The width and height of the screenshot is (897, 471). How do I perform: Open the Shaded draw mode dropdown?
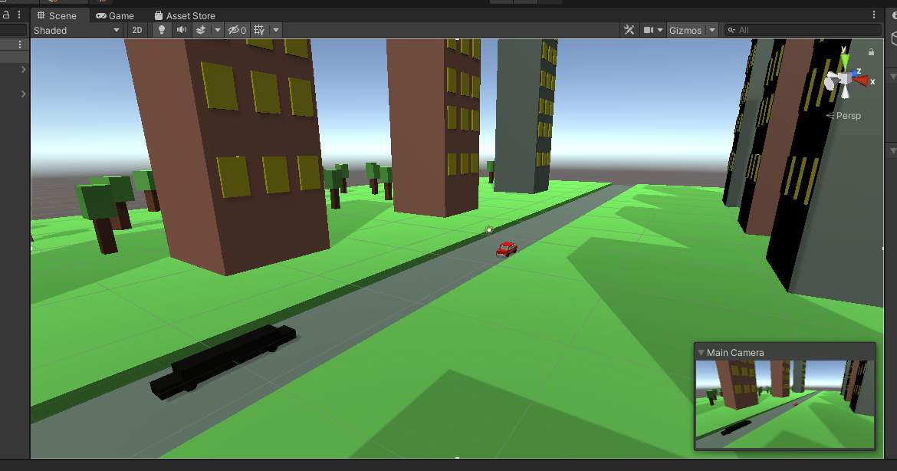point(75,30)
